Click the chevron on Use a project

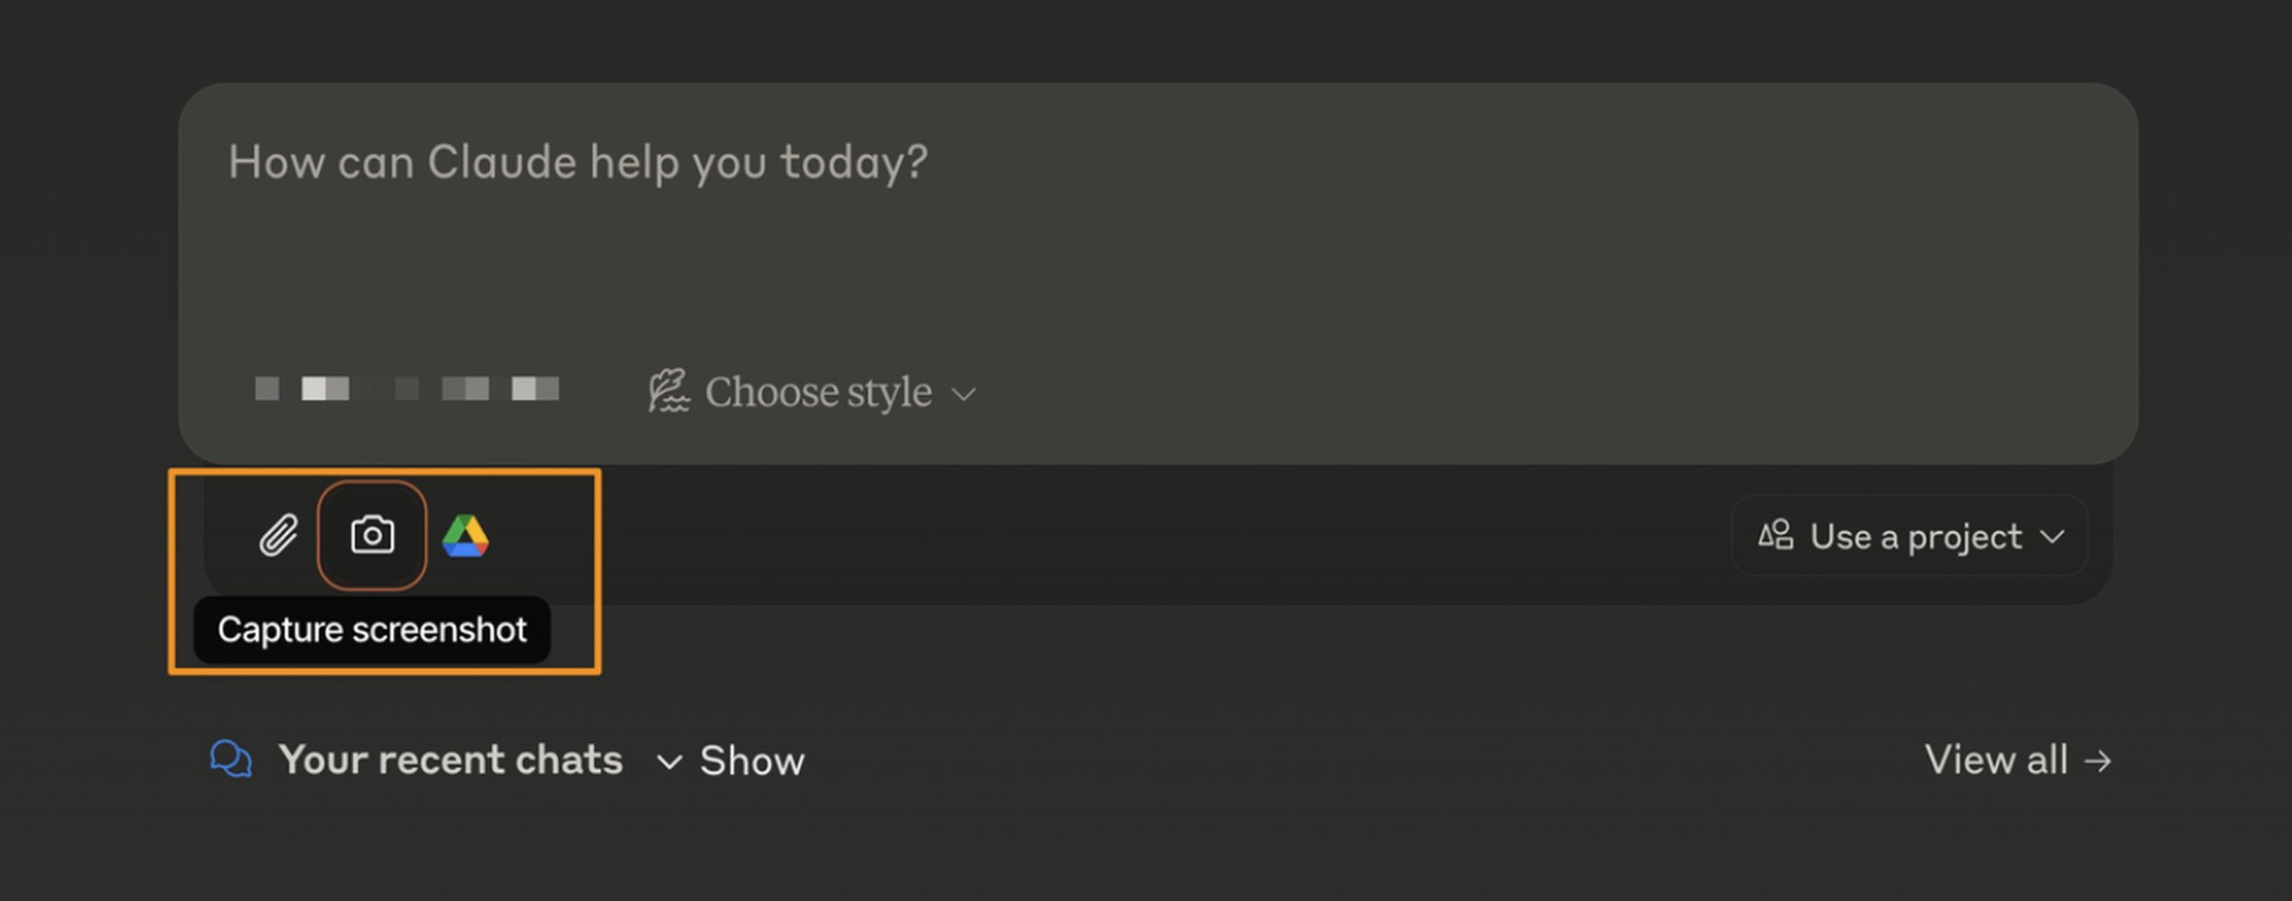pyautogui.click(x=2052, y=537)
